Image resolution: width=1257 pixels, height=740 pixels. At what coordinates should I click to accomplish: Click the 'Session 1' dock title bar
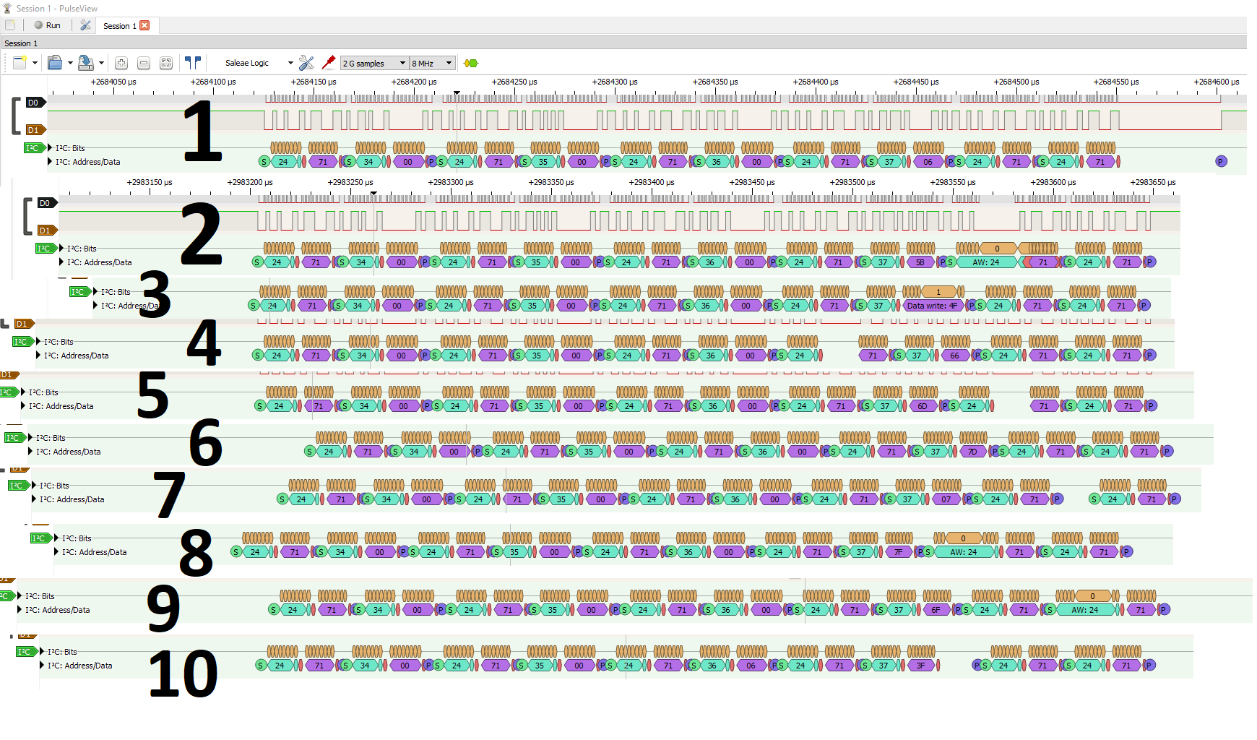point(623,43)
